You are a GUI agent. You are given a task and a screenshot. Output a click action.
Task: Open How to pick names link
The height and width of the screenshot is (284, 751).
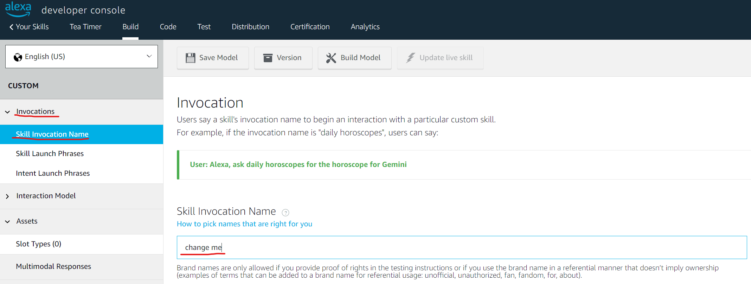(x=244, y=224)
